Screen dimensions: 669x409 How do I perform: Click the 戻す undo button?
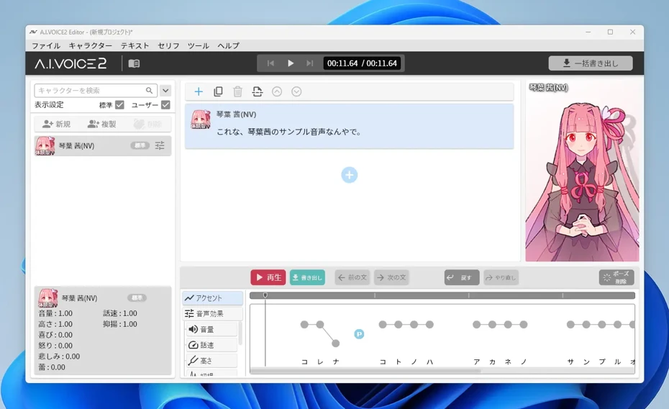tap(462, 277)
